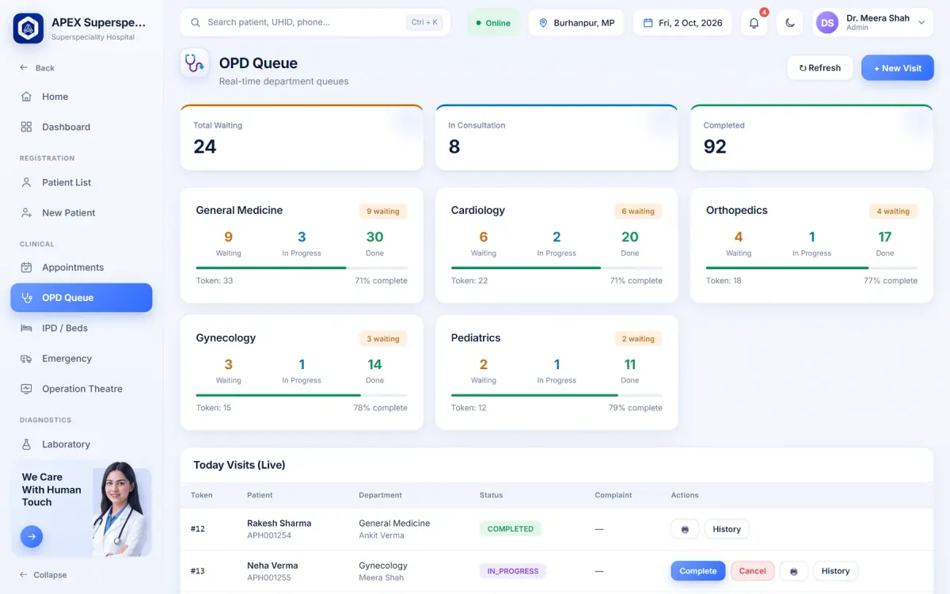
Task: Open Appointments from the sidebar
Action: coord(82,268)
